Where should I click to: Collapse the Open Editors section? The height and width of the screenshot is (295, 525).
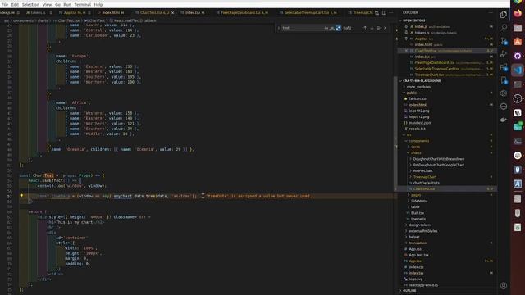click(x=413, y=20)
